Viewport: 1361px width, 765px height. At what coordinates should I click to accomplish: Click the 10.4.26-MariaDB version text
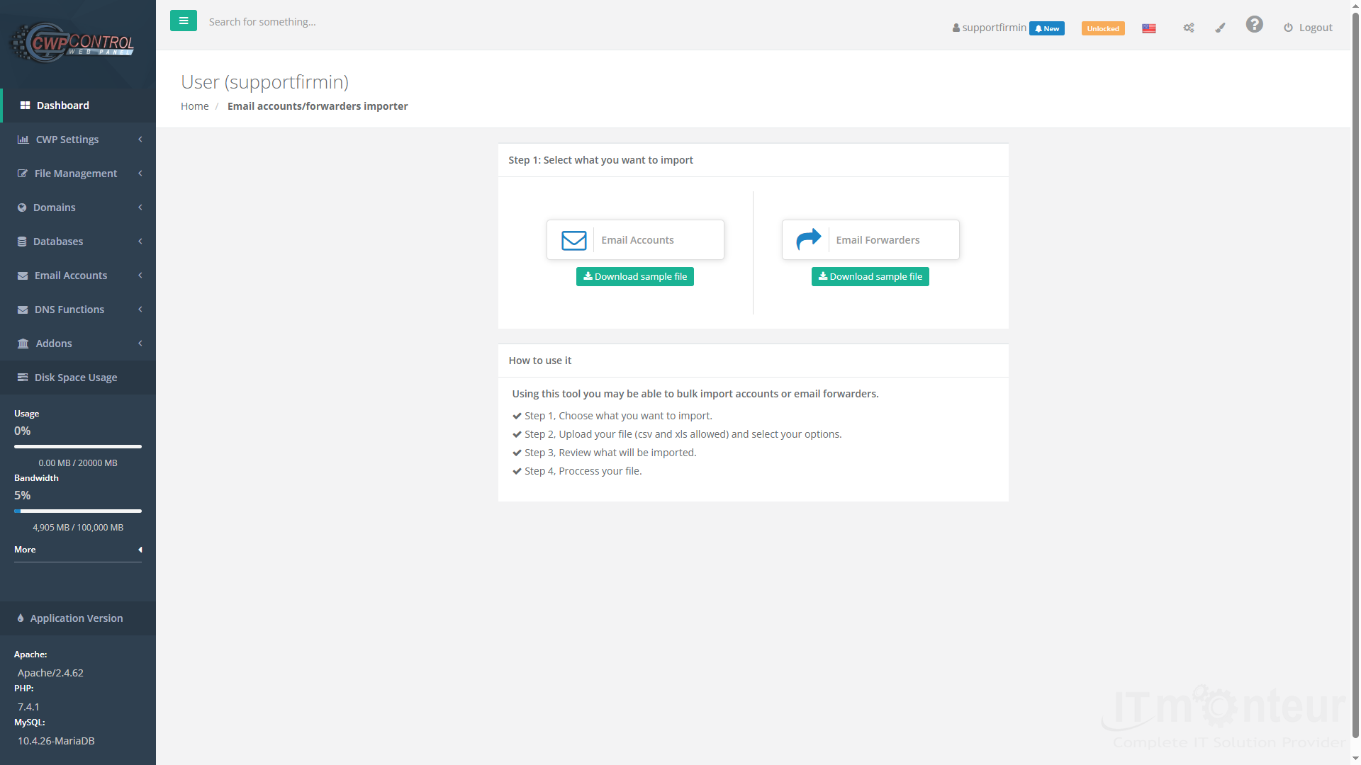[56, 741]
